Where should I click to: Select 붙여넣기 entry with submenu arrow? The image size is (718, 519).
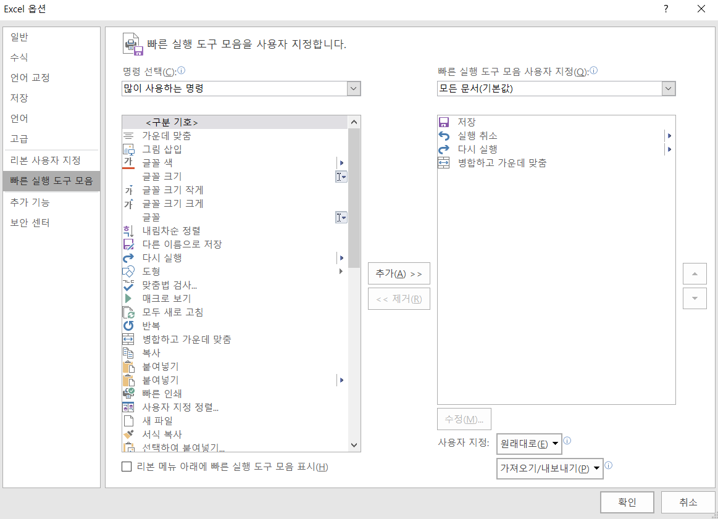[x=235, y=380]
